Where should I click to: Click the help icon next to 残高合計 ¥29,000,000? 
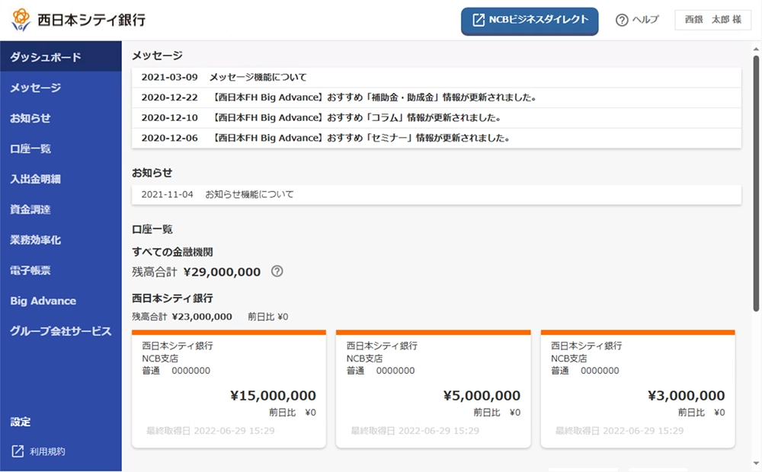pyautogui.click(x=277, y=271)
